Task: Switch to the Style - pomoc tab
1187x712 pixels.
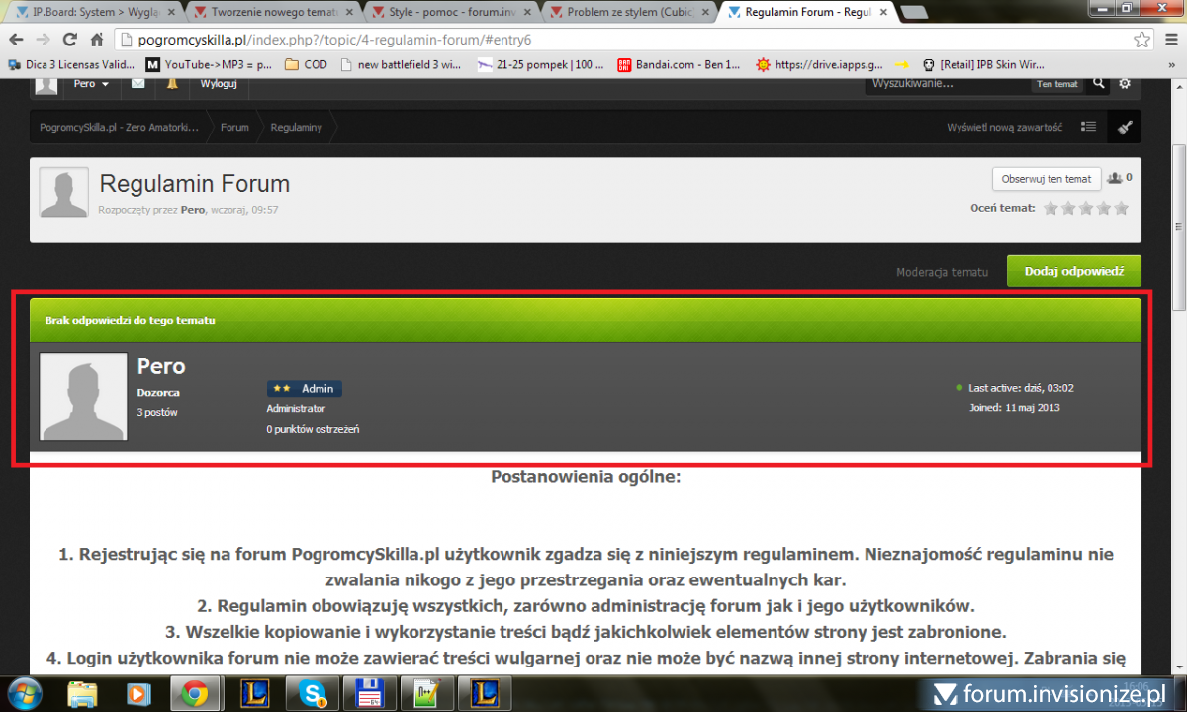Action: point(451,12)
